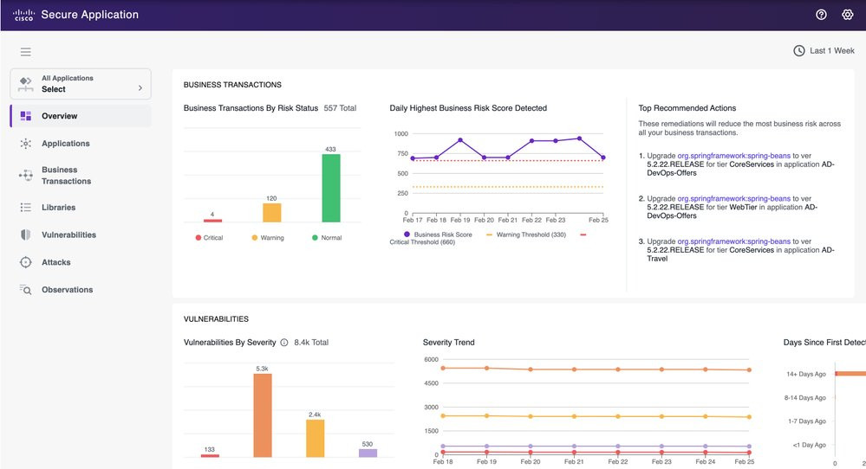Expand the All Applications selector
This screenshot has height=469, width=866.
81,84
